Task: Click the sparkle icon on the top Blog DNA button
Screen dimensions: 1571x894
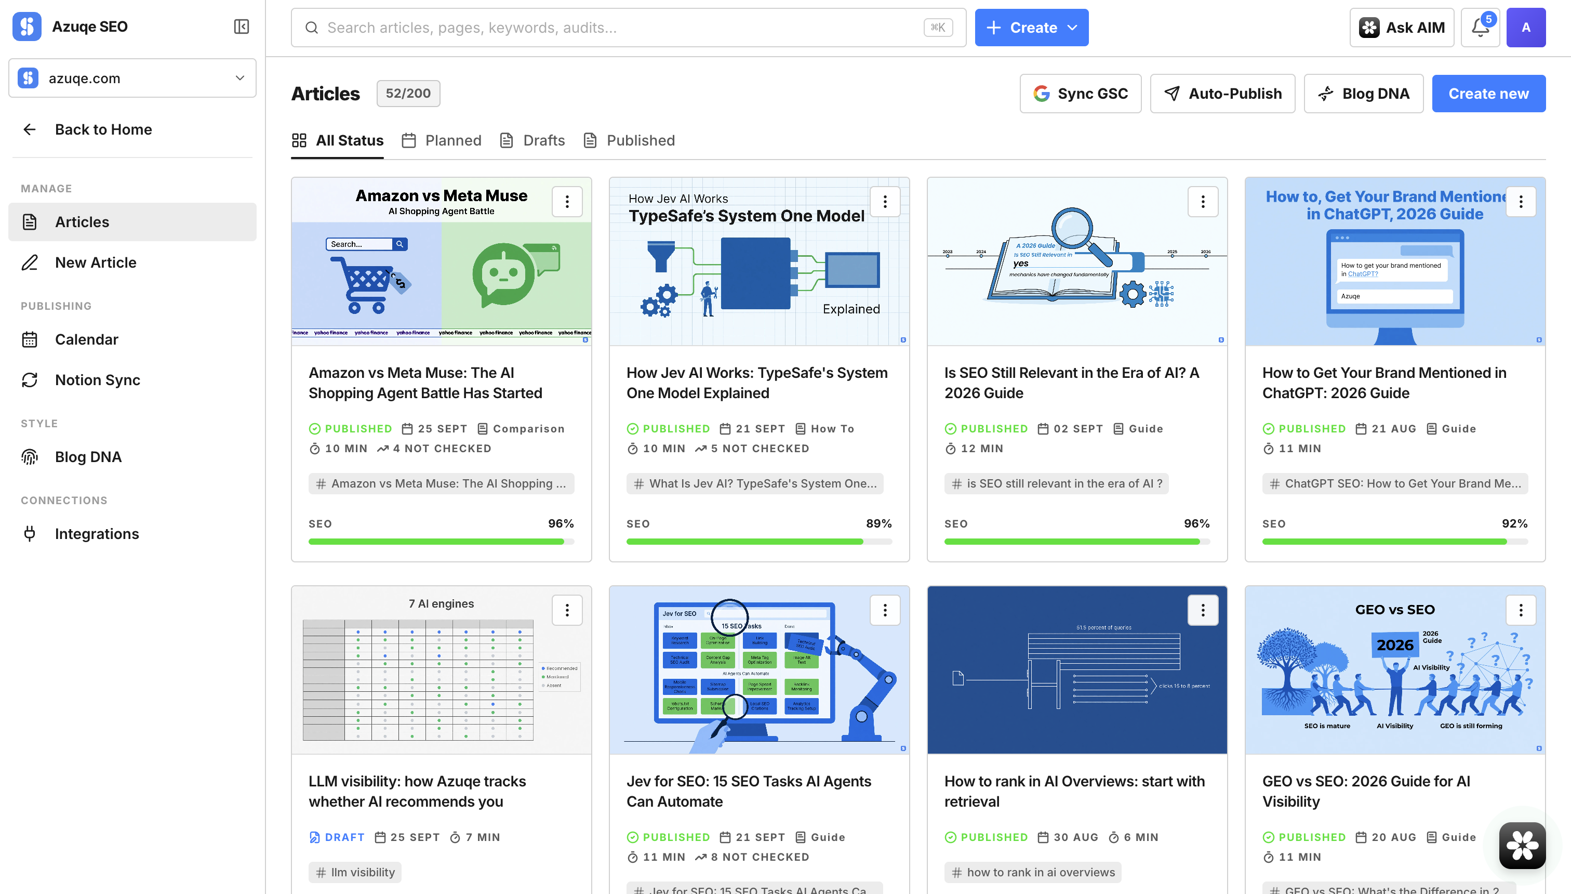Action: (x=1326, y=94)
